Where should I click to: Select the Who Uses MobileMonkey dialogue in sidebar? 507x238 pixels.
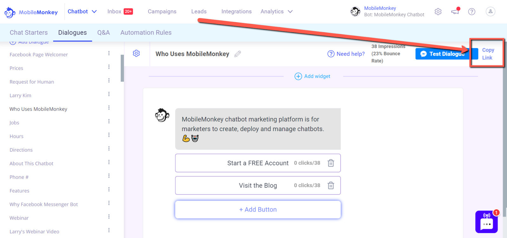38,109
